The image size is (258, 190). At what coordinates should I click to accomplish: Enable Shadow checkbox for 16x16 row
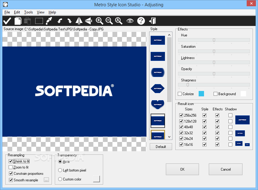point(230,145)
